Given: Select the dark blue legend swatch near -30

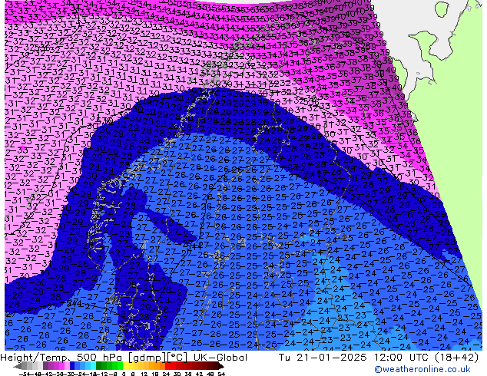Looking at the screenshot, I should (72, 366).
